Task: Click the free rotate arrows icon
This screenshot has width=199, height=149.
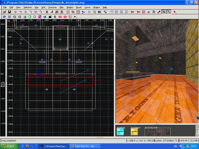Action: (105, 12)
